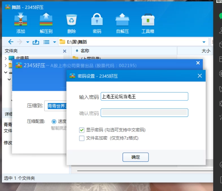Close the 2345好压 compression dialog

pyautogui.click(x=198, y=63)
